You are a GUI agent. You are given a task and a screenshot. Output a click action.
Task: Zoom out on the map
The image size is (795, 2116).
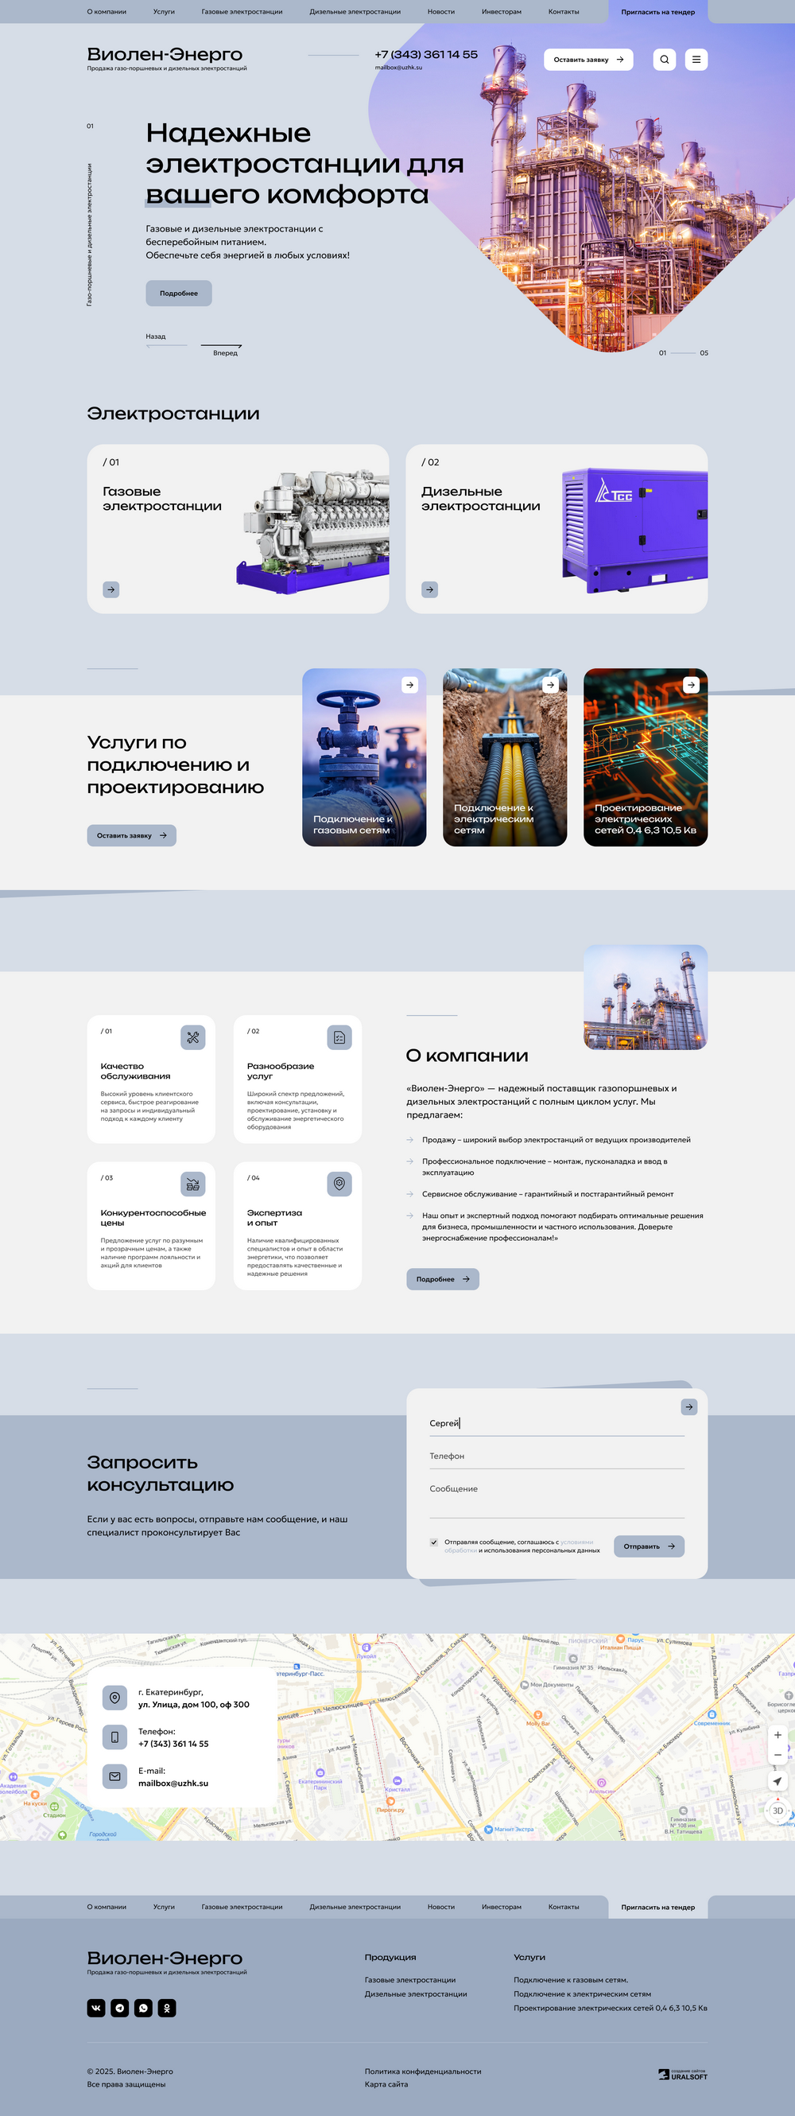pyautogui.click(x=777, y=1755)
